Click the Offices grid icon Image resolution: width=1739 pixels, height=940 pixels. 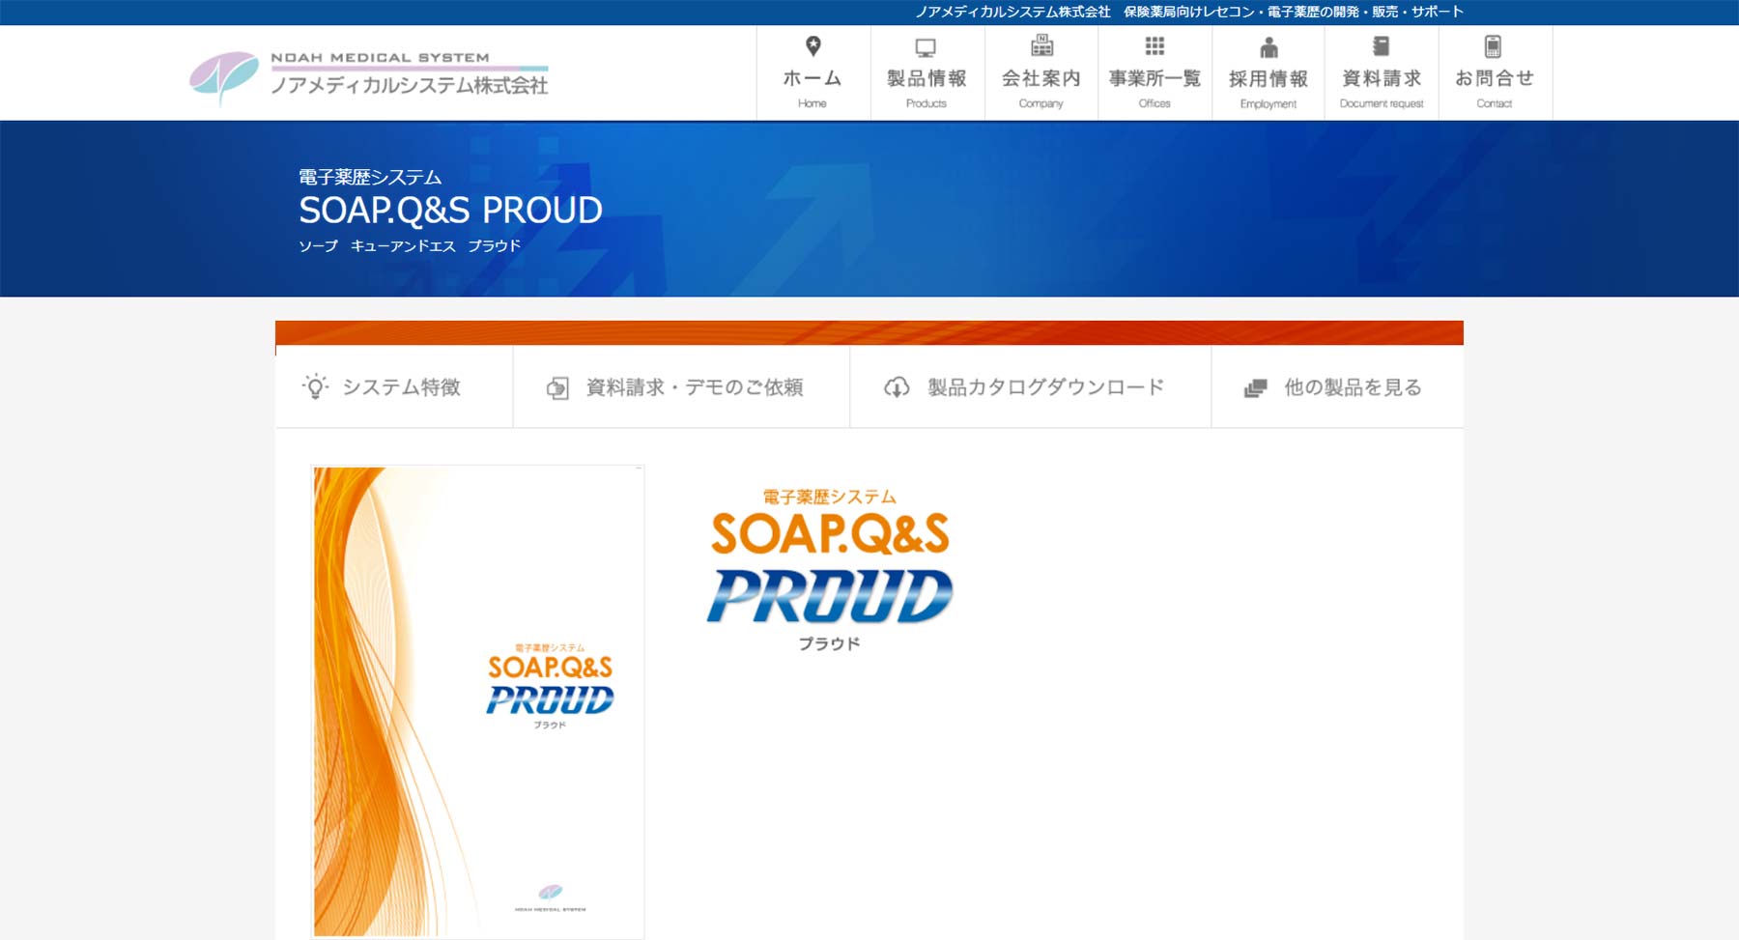(x=1155, y=46)
